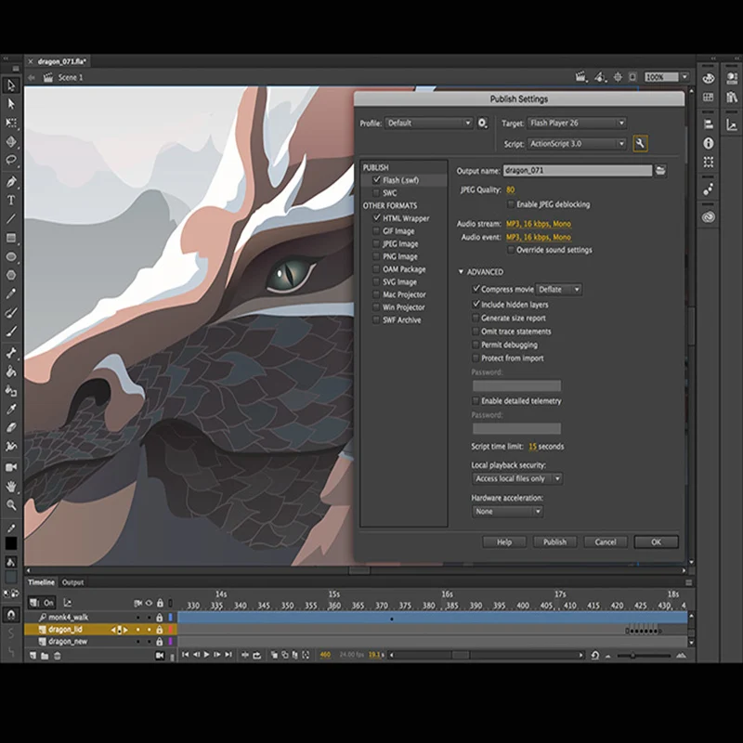743x743 pixels.
Task: Delete layer using timeline trash icon
Action: tap(57, 656)
